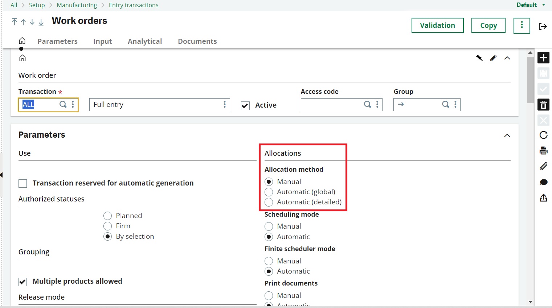The width and height of the screenshot is (552, 308).
Task: Open the Full entry field options menu
Action: pyautogui.click(x=225, y=104)
